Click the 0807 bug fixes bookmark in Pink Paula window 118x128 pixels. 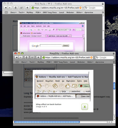[x=50, y=12]
